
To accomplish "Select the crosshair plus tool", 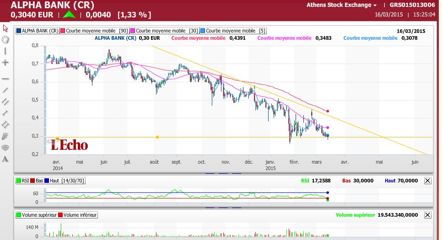I will click(5, 63).
